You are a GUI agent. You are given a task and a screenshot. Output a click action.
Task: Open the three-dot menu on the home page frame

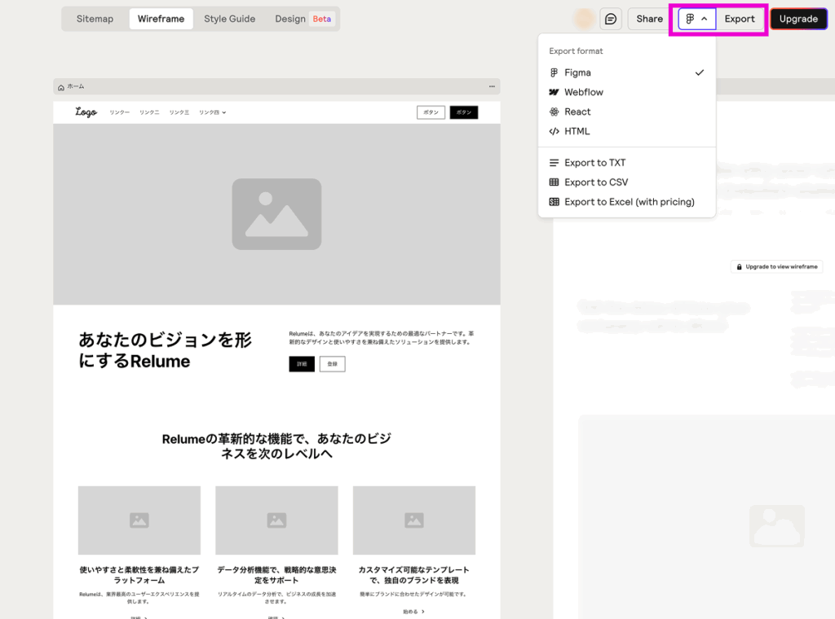click(x=492, y=86)
